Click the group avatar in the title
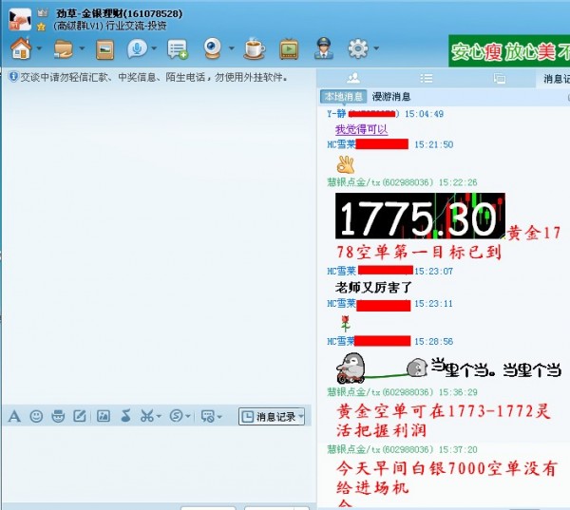The height and width of the screenshot is (510, 570). click(x=19, y=19)
